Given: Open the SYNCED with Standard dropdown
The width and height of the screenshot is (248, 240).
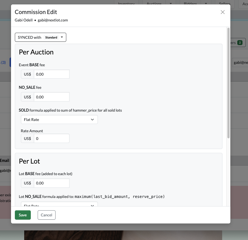Looking at the screenshot, I should pos(40,37).
